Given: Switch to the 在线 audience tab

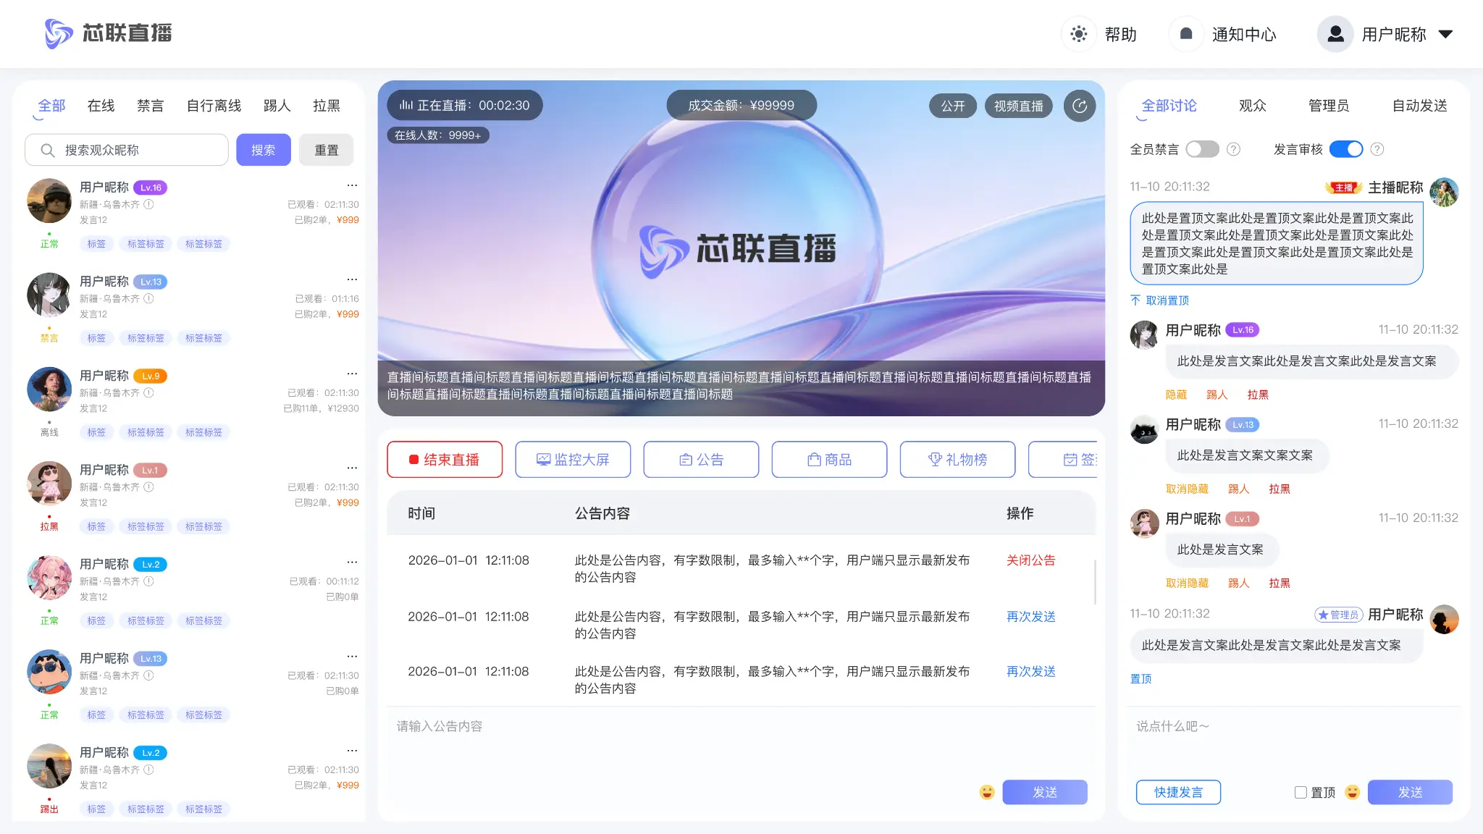Looking at the screenshot, I should [101, 106].
